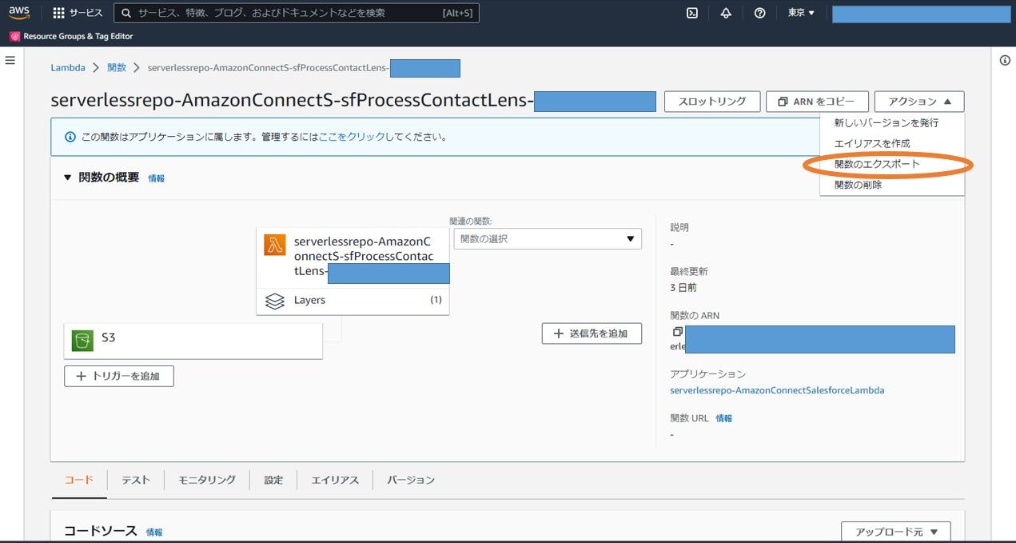Click the 最終更新 value 3 日前

[x=683, y=287]
